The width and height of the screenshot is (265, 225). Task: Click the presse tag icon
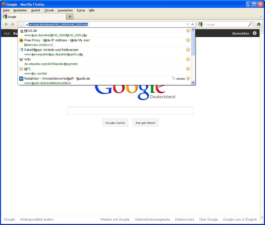click(174, 78)
